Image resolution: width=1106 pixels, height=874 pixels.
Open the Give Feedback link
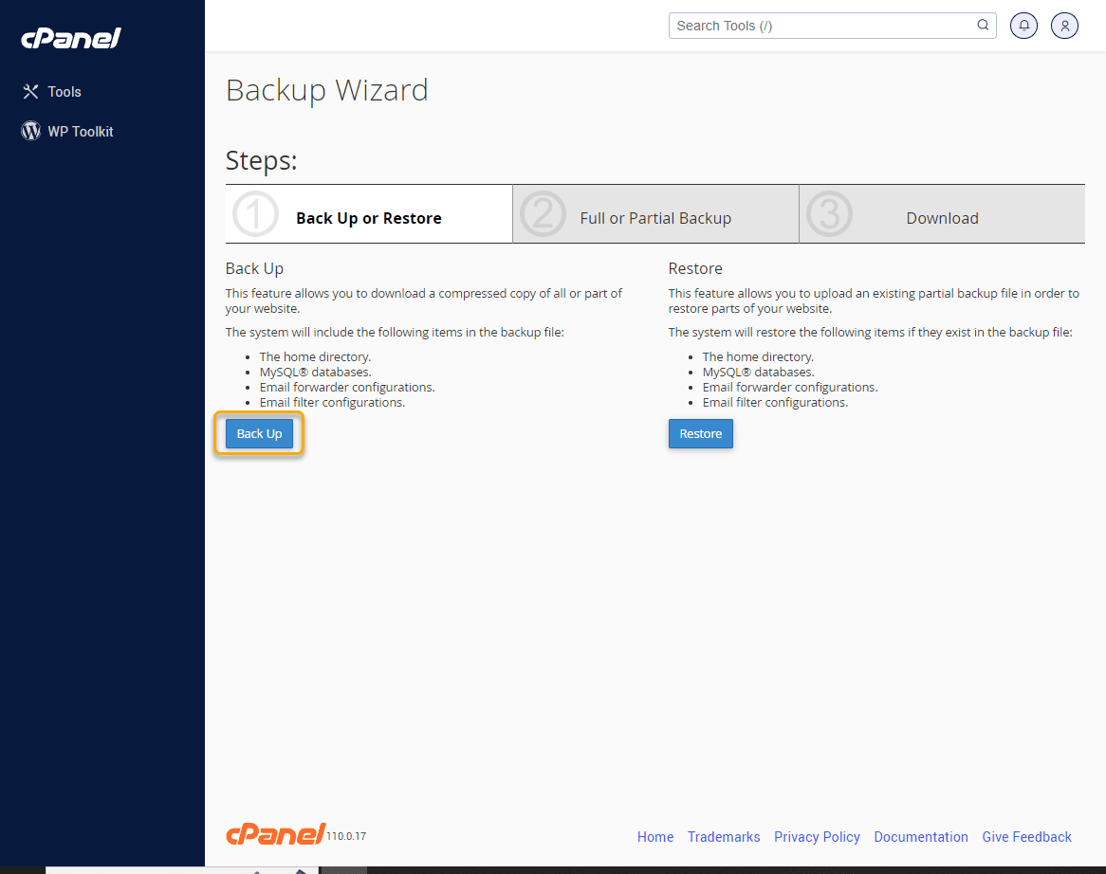[x=1027, y=837]
